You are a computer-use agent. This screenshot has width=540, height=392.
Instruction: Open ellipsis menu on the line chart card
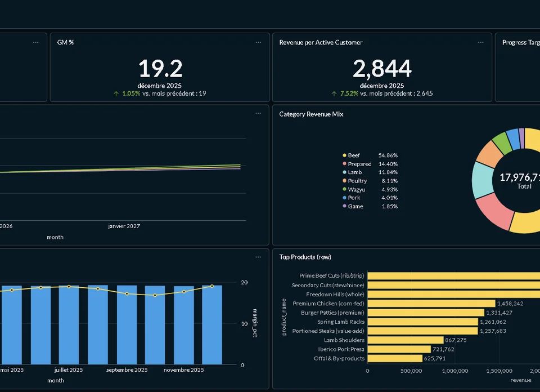click(258, 113)
